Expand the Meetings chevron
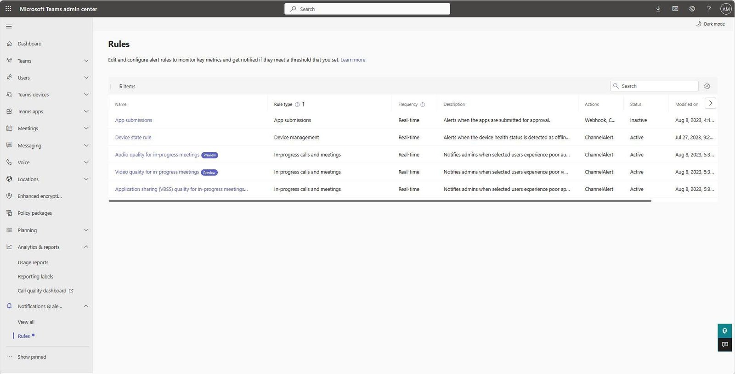The width and height of the screenshot is (735, 374). pos(86,128)
